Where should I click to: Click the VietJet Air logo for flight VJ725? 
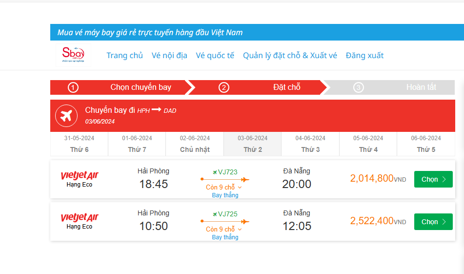(x=80, y=217)
